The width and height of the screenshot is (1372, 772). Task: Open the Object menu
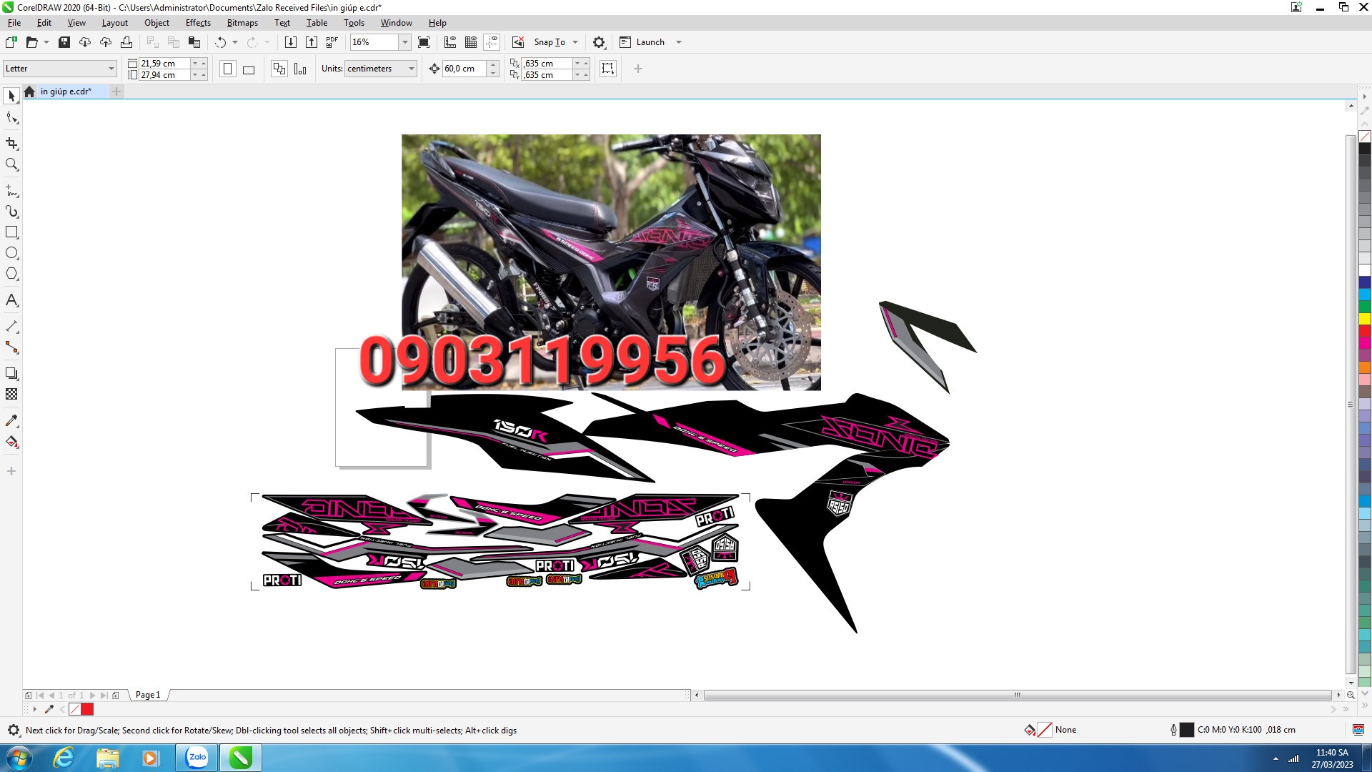156,23
